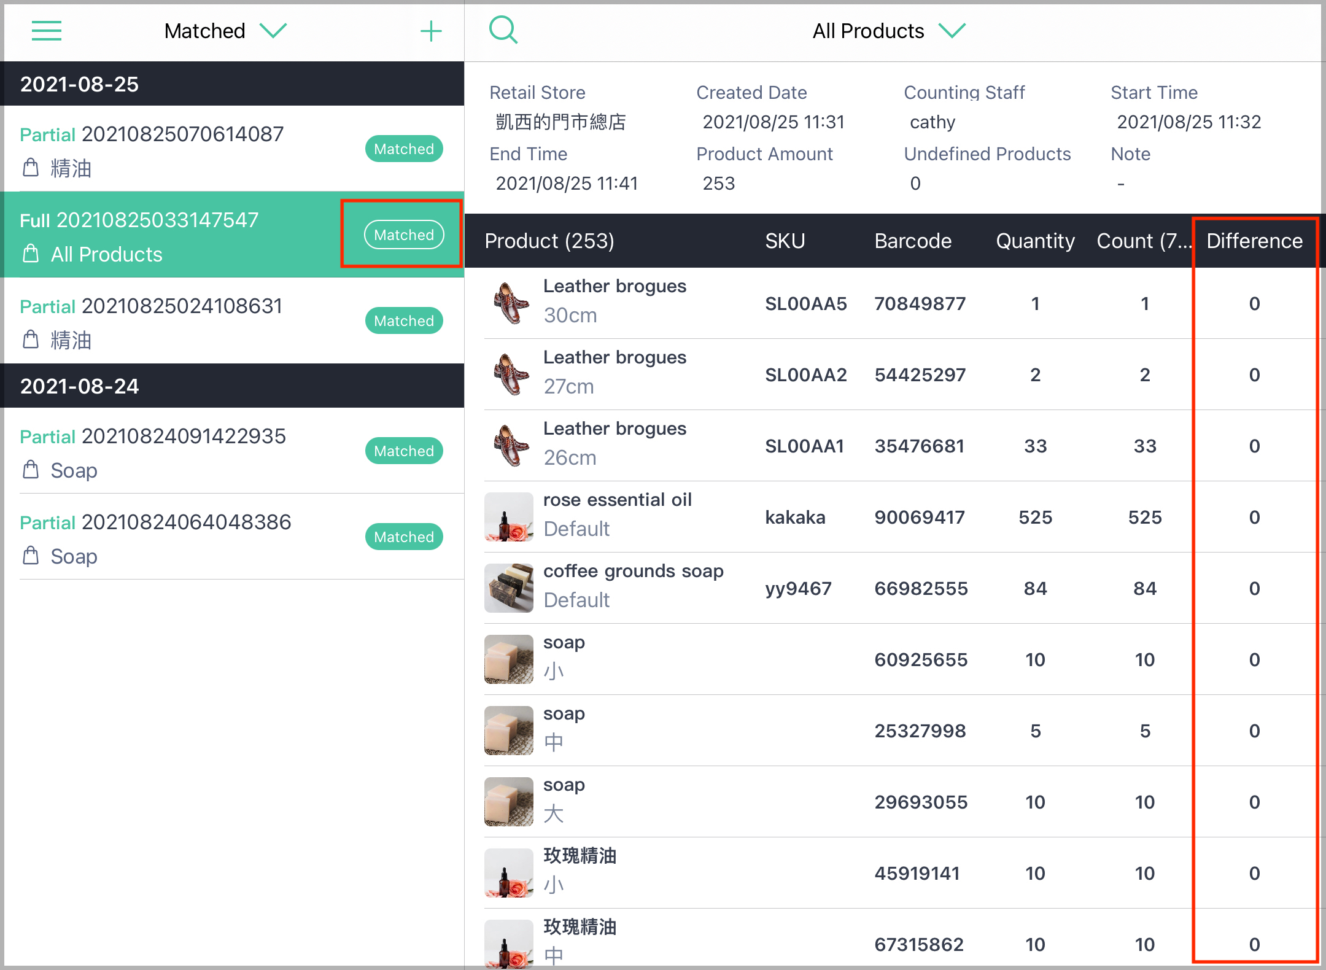Click the Quantity column header

pos(1035,241)
